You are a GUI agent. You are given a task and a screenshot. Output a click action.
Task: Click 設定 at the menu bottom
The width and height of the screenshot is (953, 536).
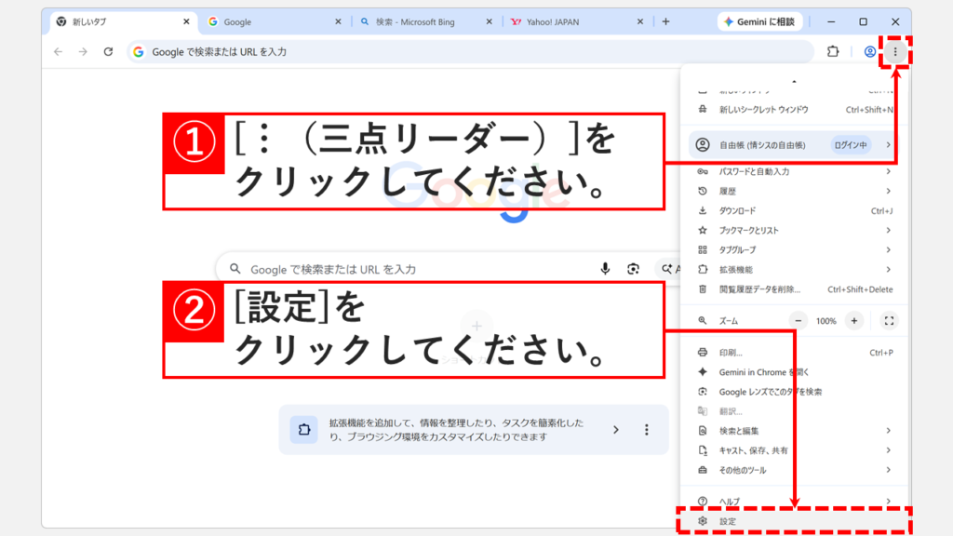pos(794,521)
